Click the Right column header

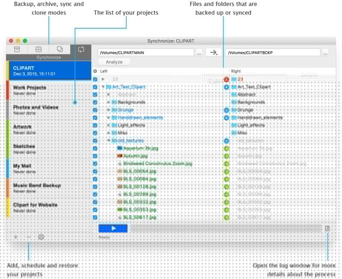pyautogui.click(x=236, y=71)
